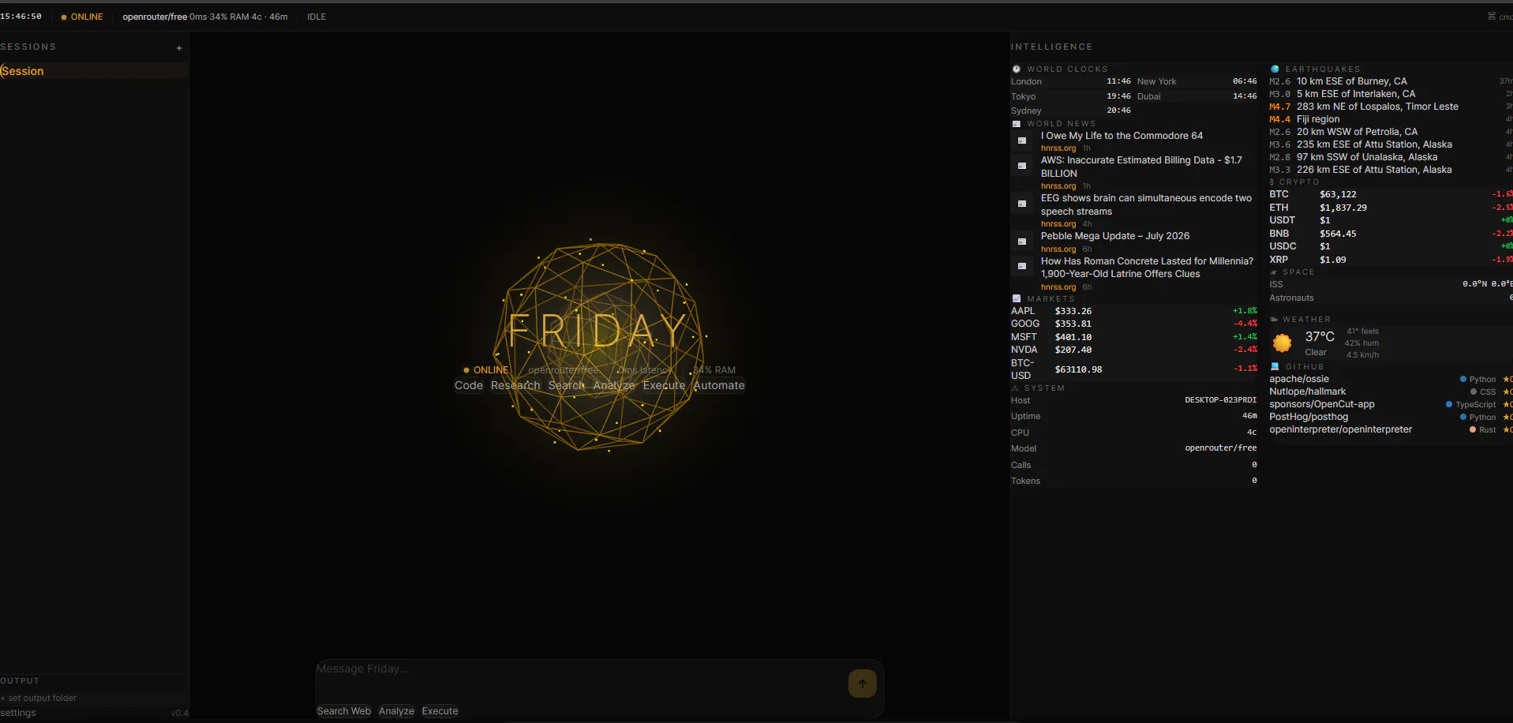Open PostHog/posthog repository link
The width and height of the screenshot is (1513, 723).
click(x=1309, y=417)
